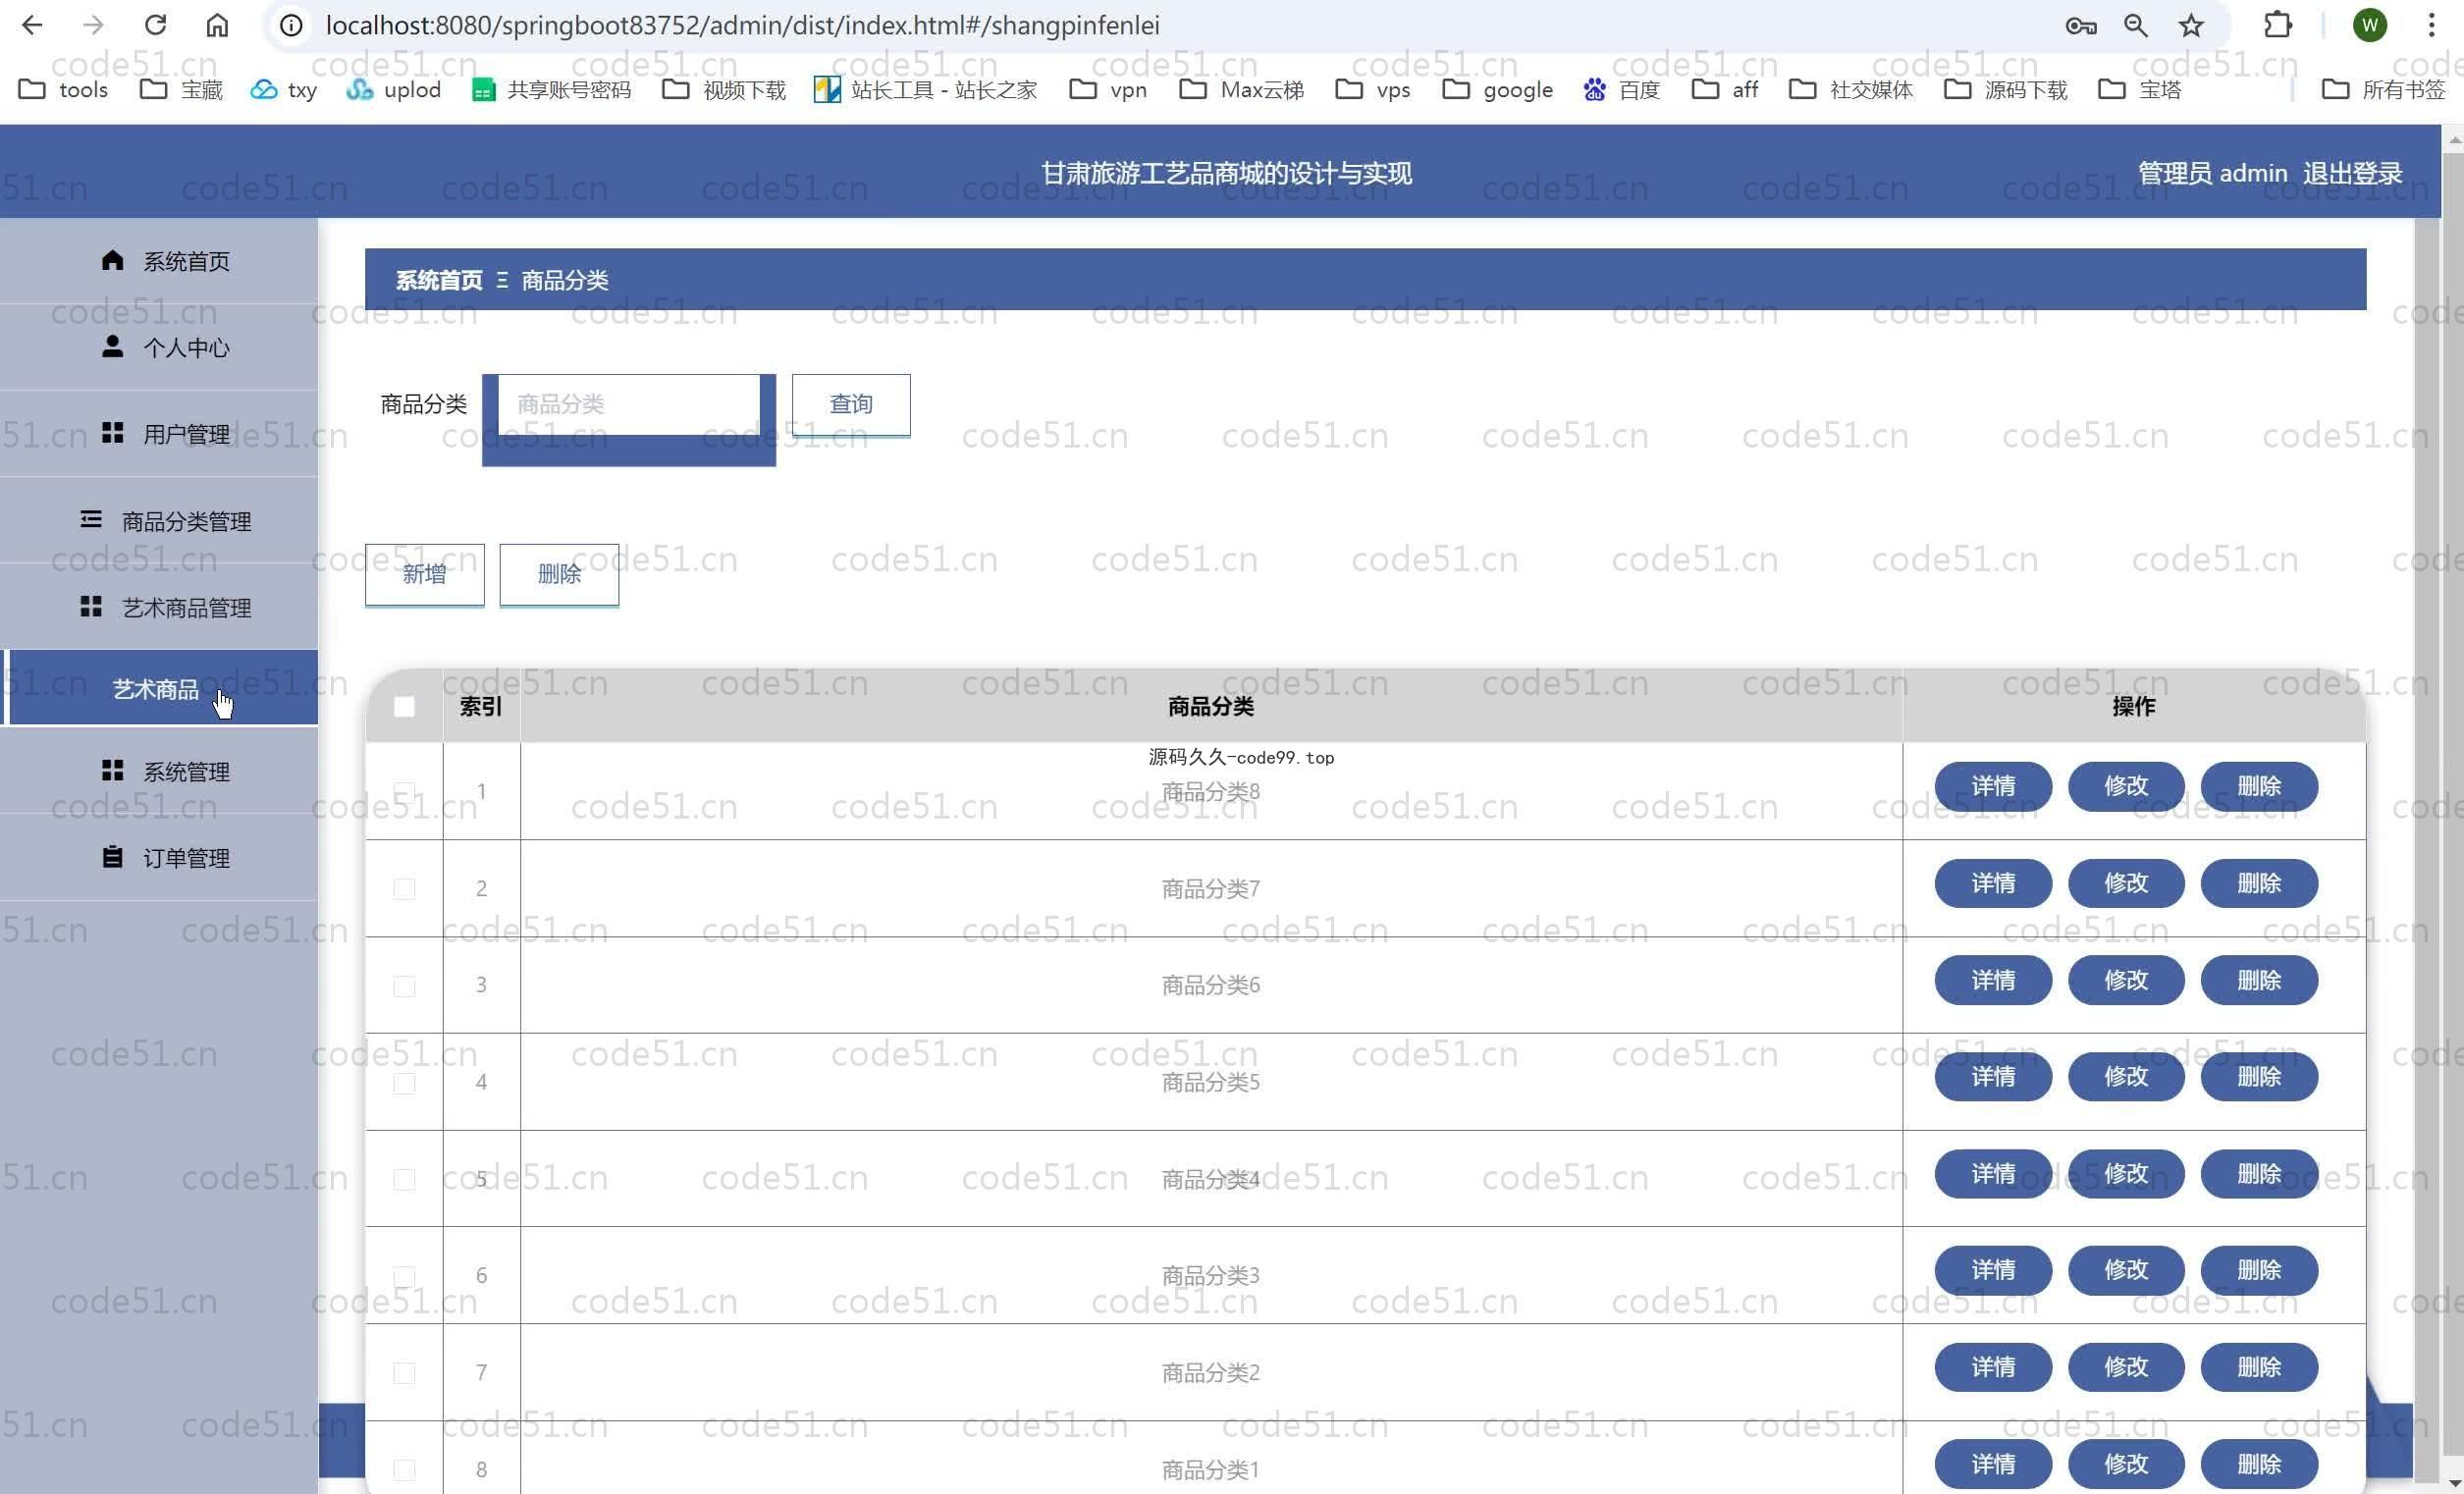This screenshot has height=1494, width=2464.
Task: Click the 商品分类 column header
Action: (1210, 707)
